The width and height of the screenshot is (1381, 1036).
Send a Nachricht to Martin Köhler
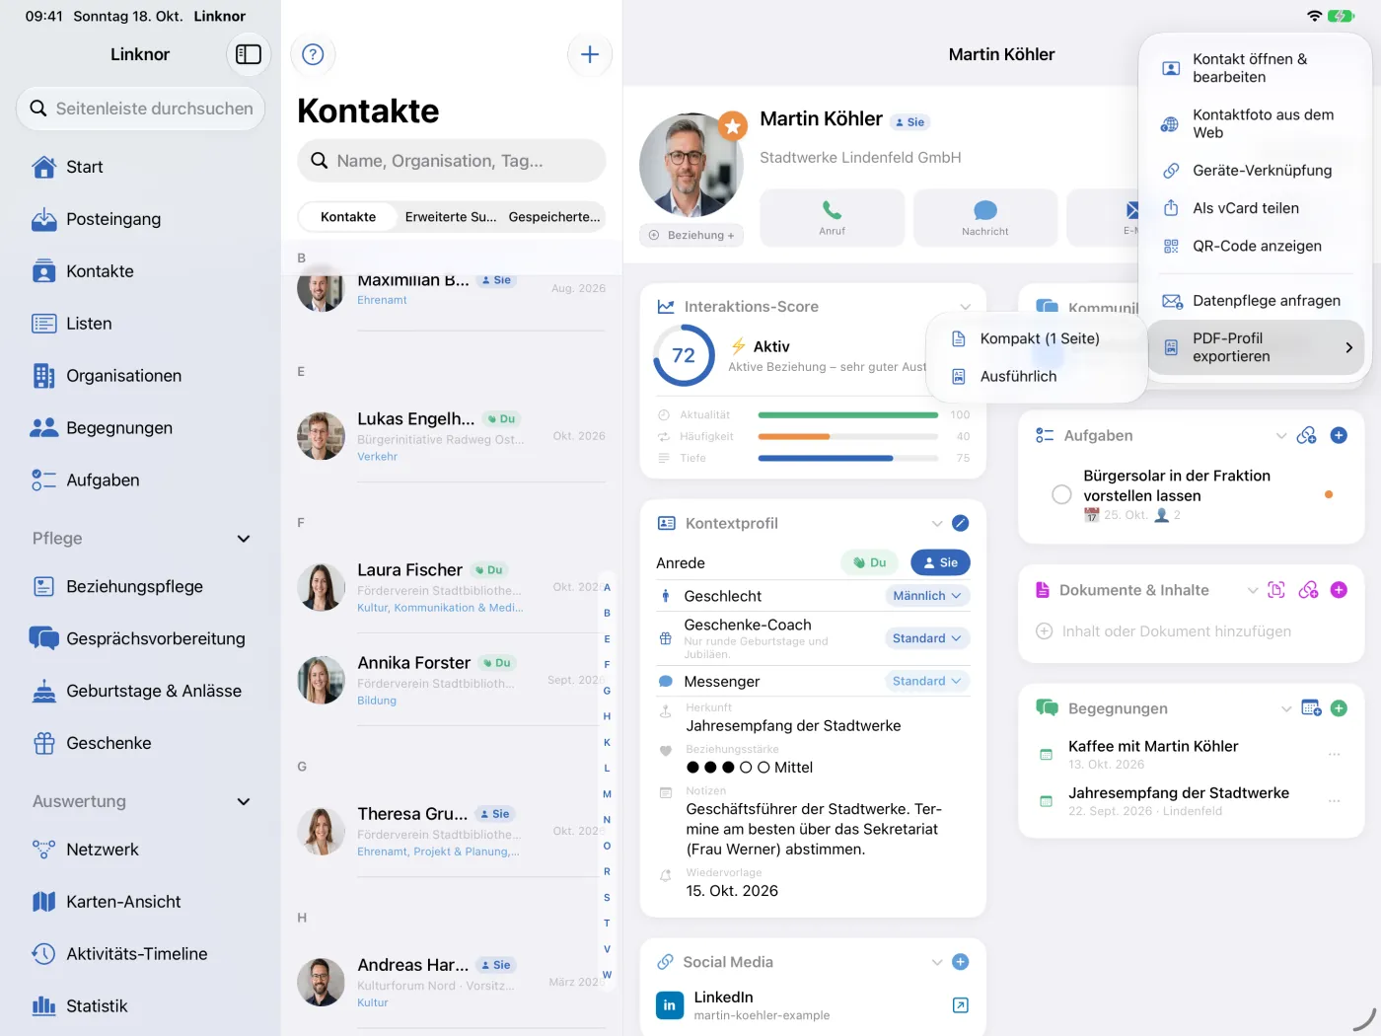coord(985,217)
